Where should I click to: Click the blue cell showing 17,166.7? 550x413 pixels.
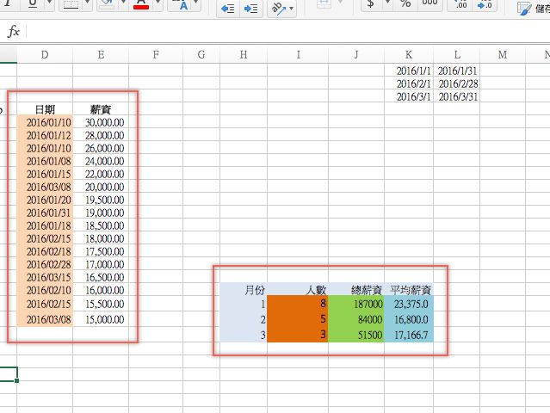(x=409, y=335)
